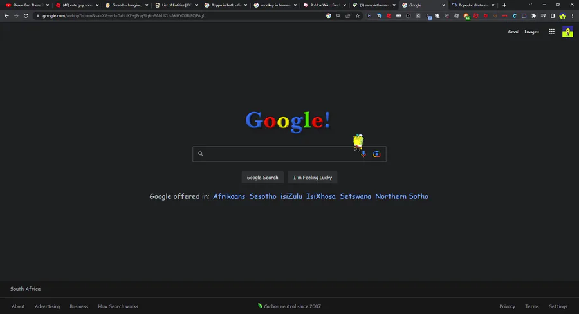Focus the address bar URL
The height and width of the screenshot is (314, 579).
123,16
